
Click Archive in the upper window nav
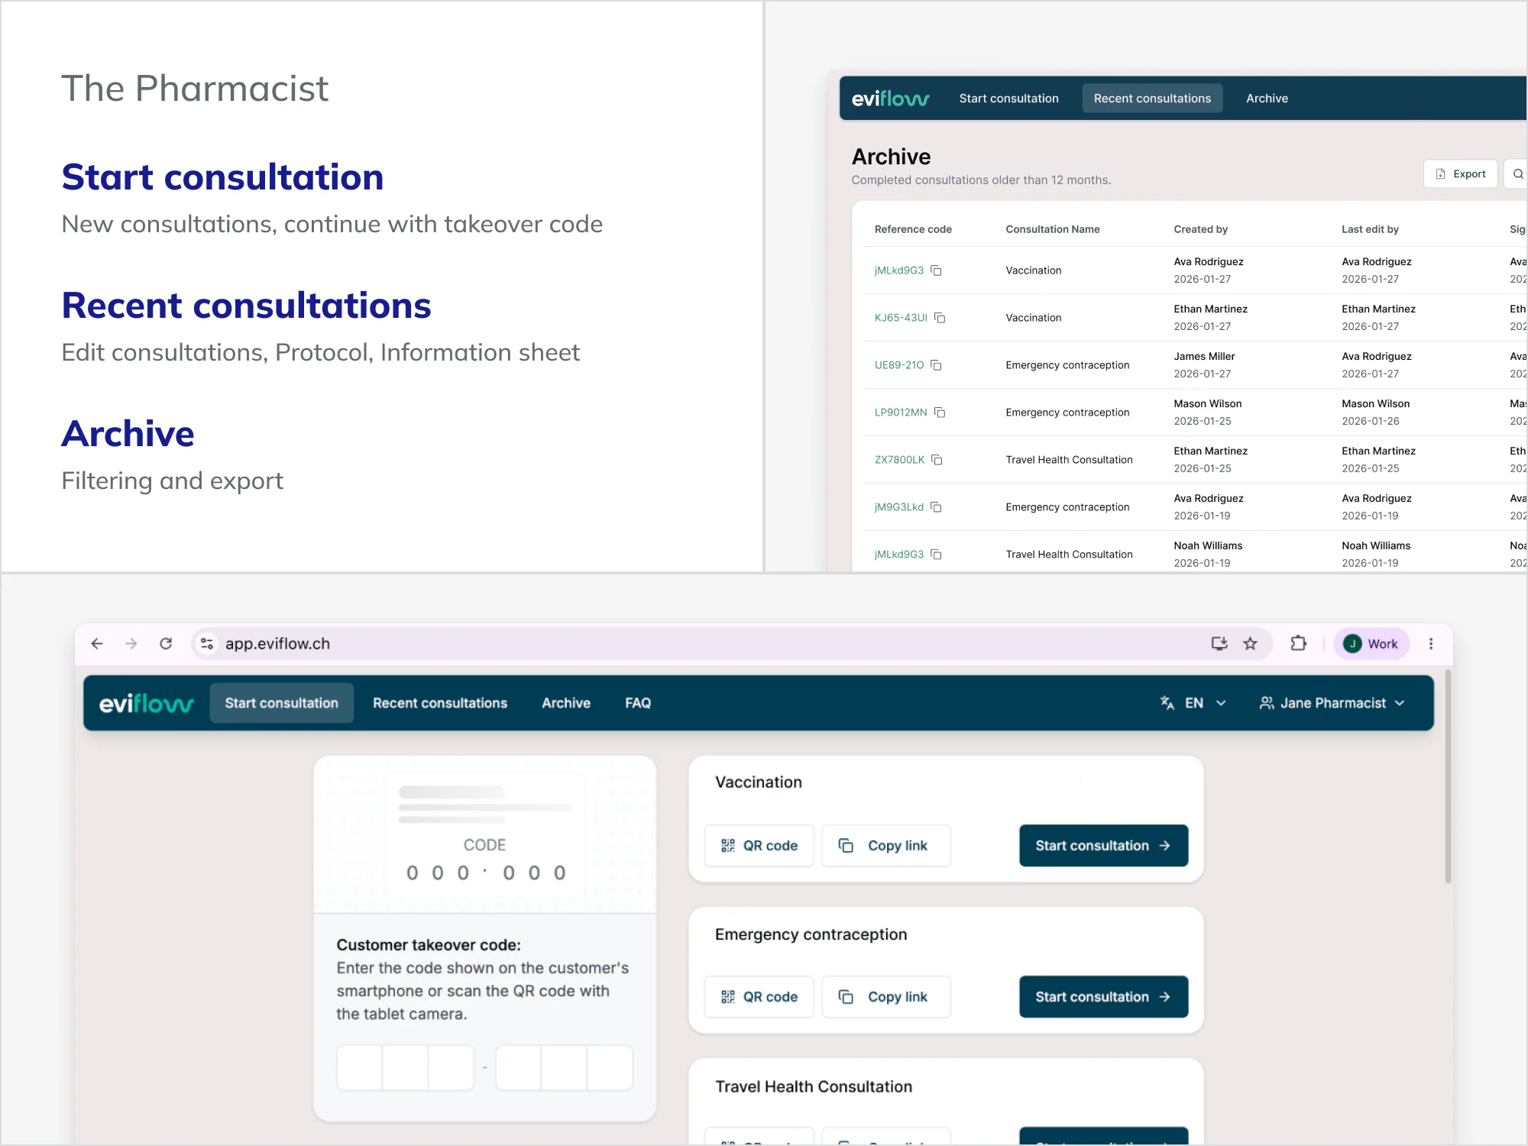pyautogui.click(x=1267, y=99)
